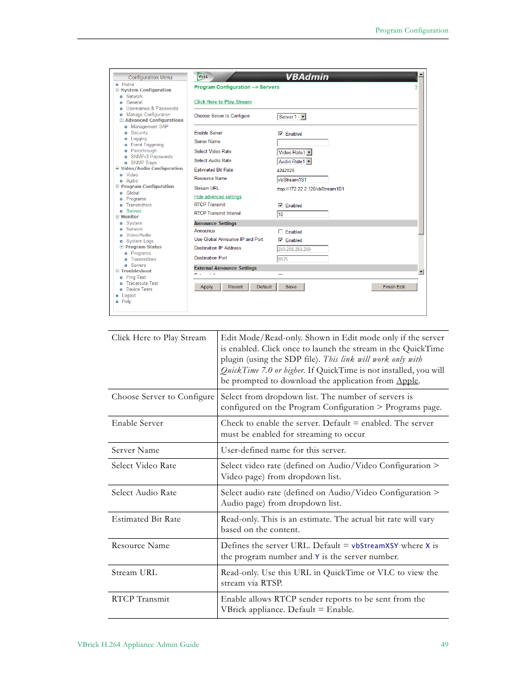
Task: Check the Announce Enabled checkbox
Action: click(x=280, y=232)
